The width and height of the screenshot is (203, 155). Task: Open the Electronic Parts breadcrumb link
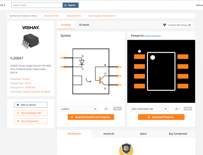[x=52, y=16]
